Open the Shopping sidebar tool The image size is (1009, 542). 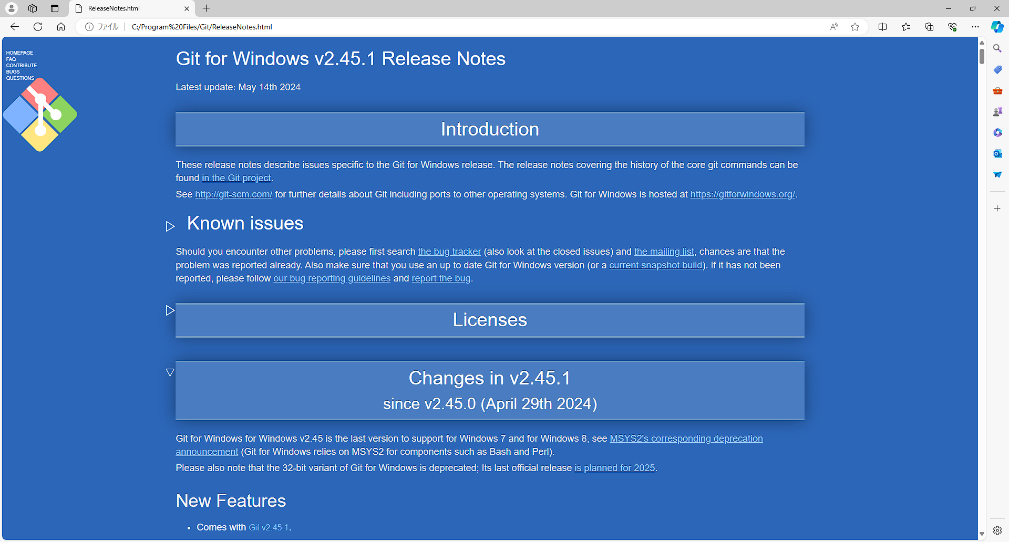click(997, 69)
